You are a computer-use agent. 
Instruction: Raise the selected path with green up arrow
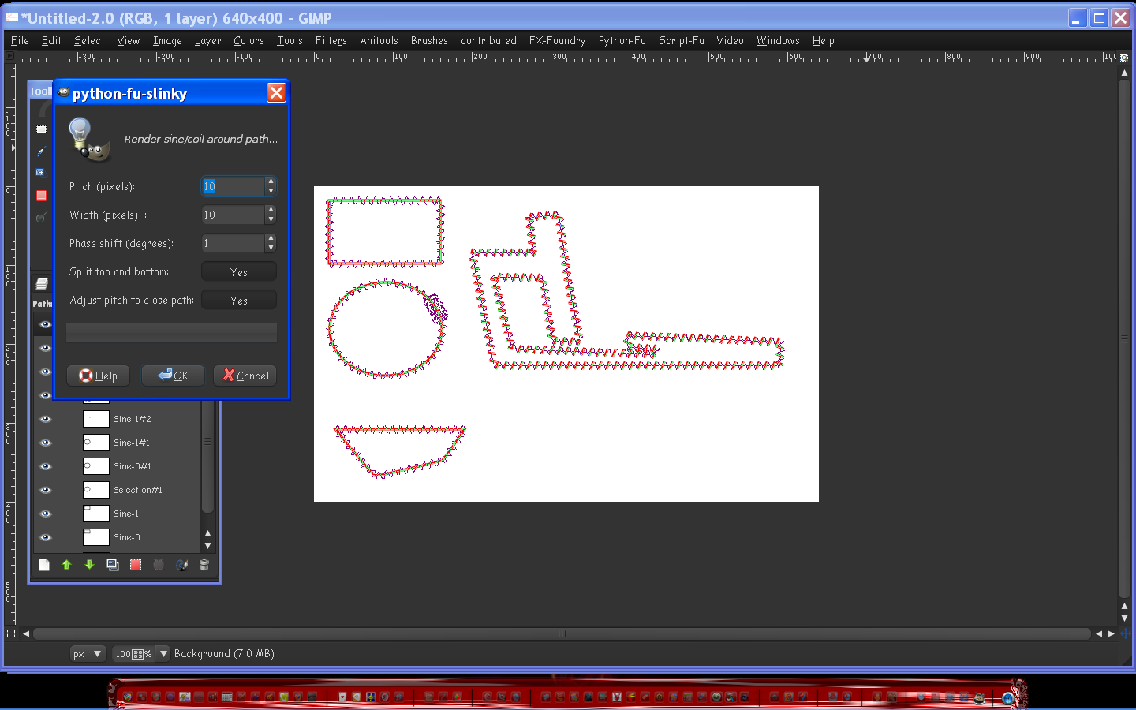tap(67, 565)
